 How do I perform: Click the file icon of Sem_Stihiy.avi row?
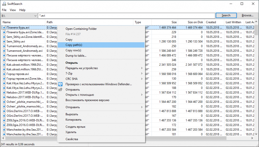point(4,41)
